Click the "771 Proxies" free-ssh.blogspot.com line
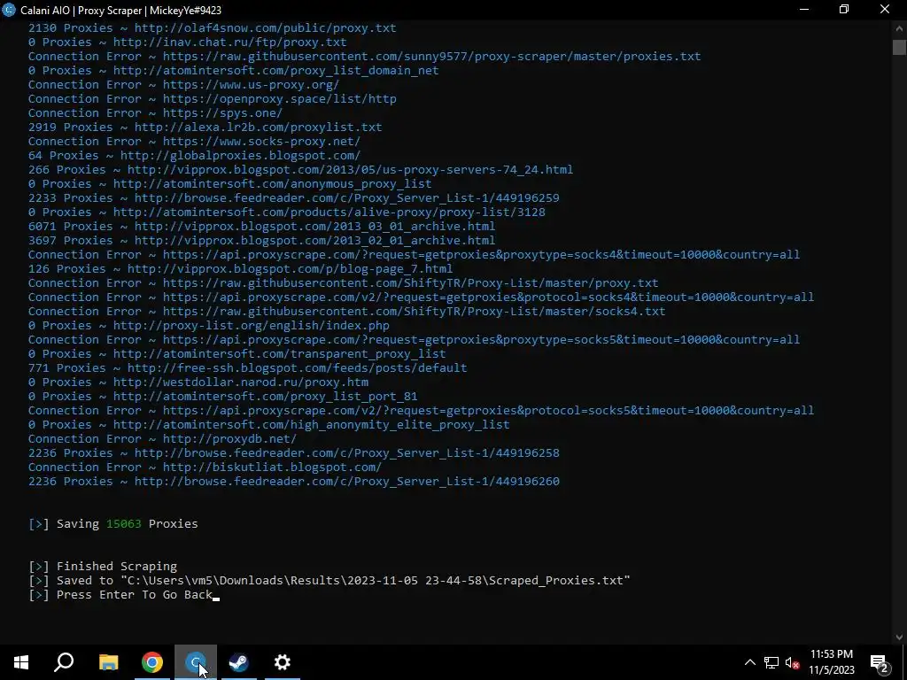 coord(248,367)
